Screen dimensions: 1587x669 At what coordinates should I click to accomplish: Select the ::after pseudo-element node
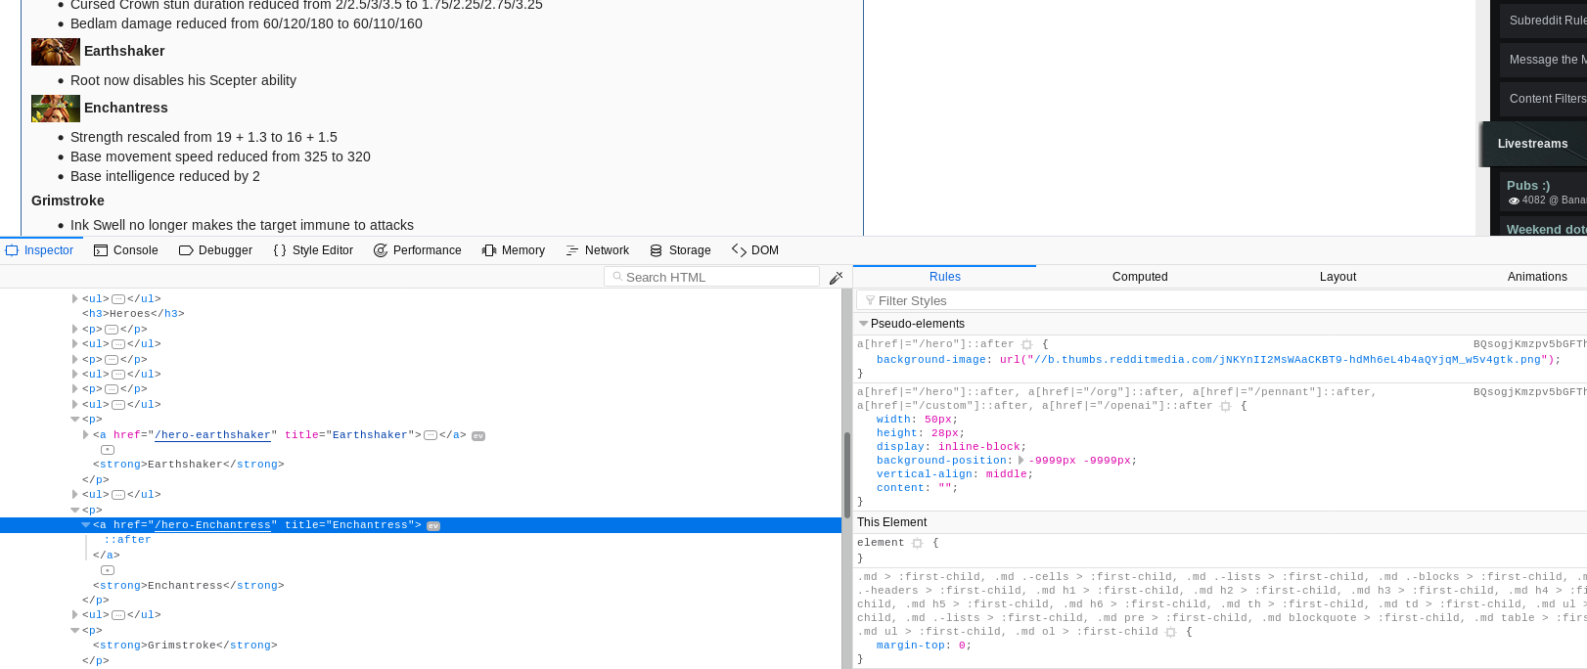point(127,540)
